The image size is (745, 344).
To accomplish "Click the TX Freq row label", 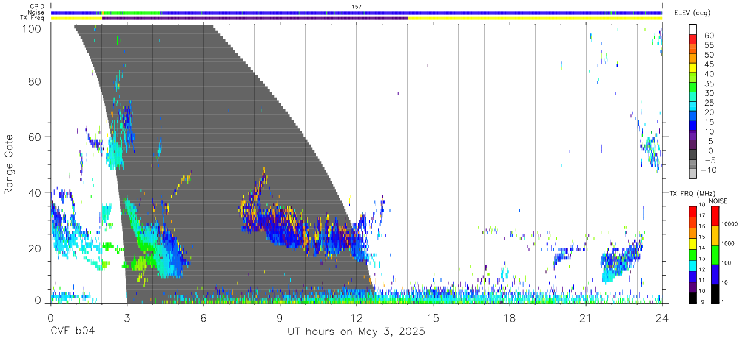I will click(33, 18).
